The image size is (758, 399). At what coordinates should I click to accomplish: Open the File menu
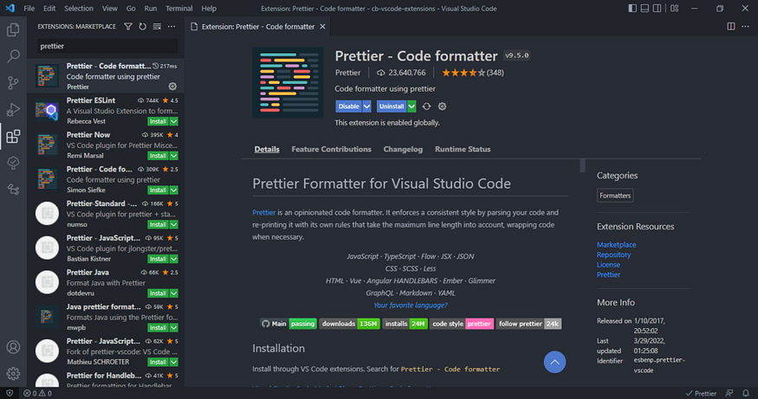(29, 8)
